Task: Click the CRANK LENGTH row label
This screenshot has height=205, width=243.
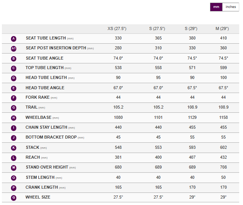Action: [42, 188]
